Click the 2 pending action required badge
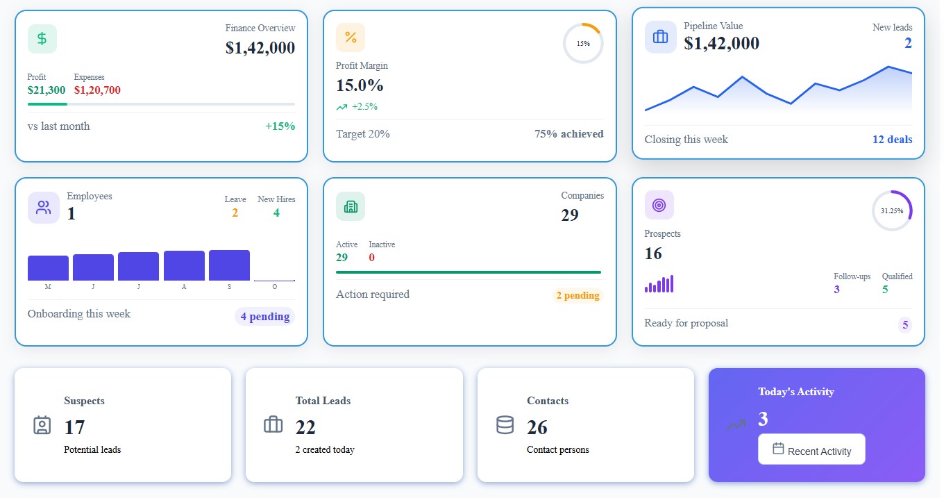This screenshot has height=498, width=944. coord(578,296)
